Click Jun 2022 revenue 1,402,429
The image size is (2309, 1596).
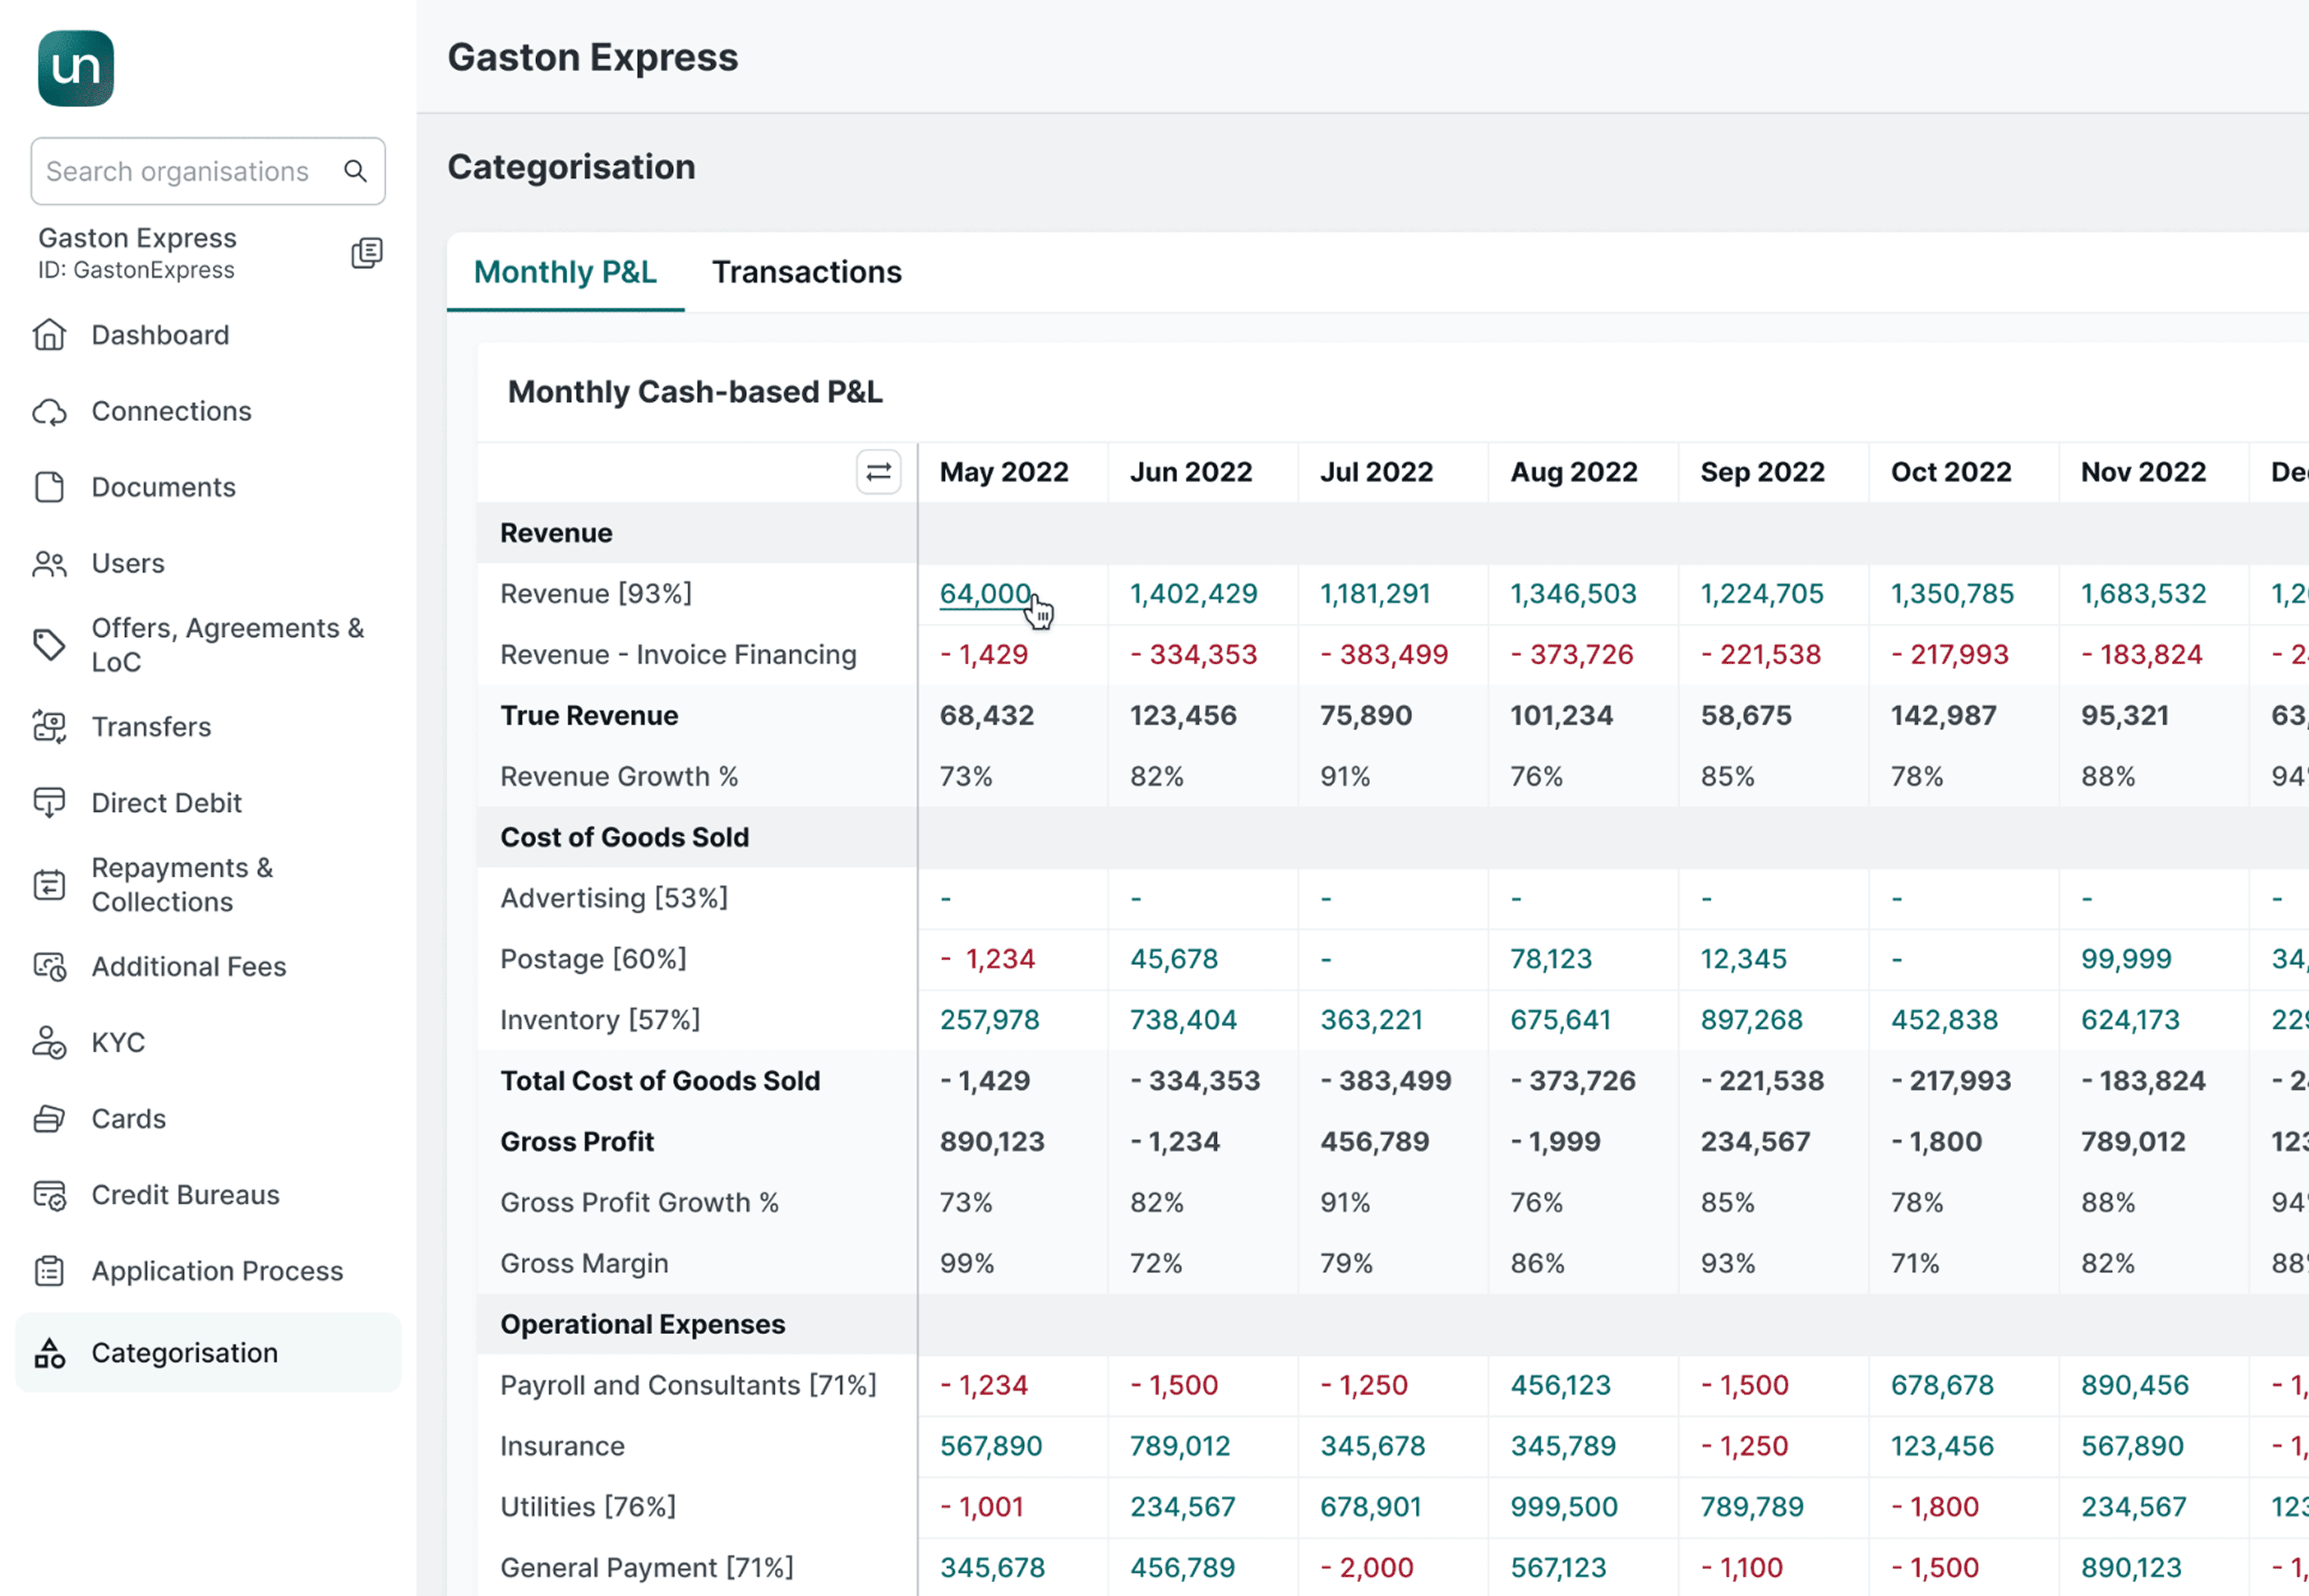[x=1193, y=594]
